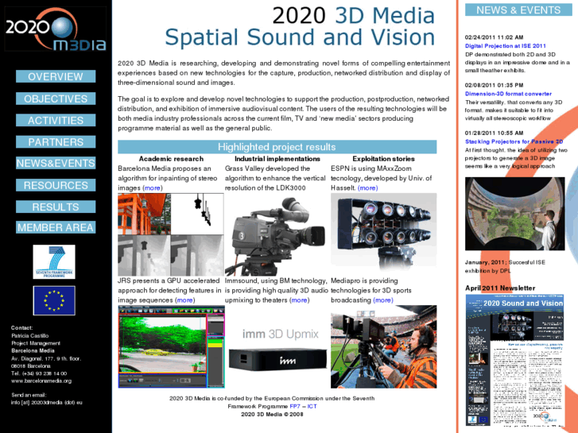The image size is (578, 433).
Task: Open the April 2011 Newsletter thumbnail
Action: click(514, 361)
